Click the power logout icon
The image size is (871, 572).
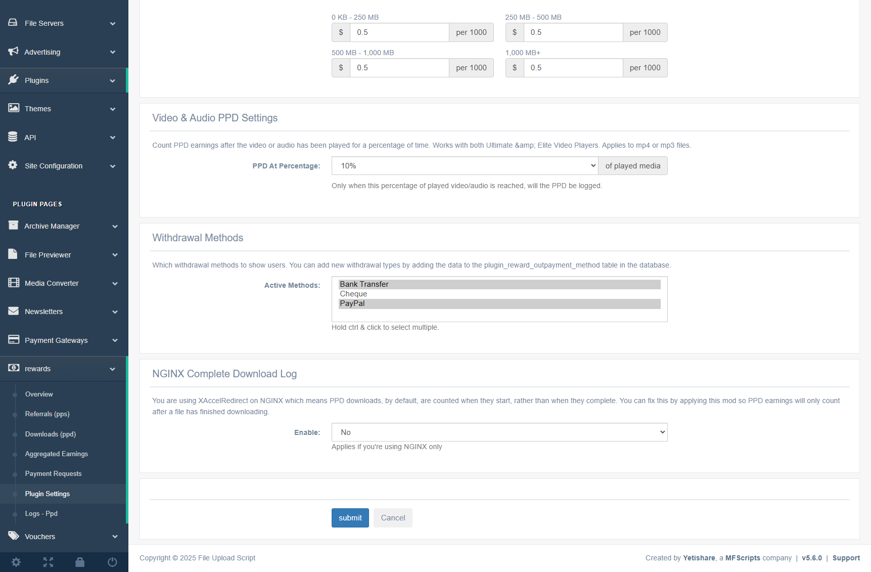[x=112, y=562]
